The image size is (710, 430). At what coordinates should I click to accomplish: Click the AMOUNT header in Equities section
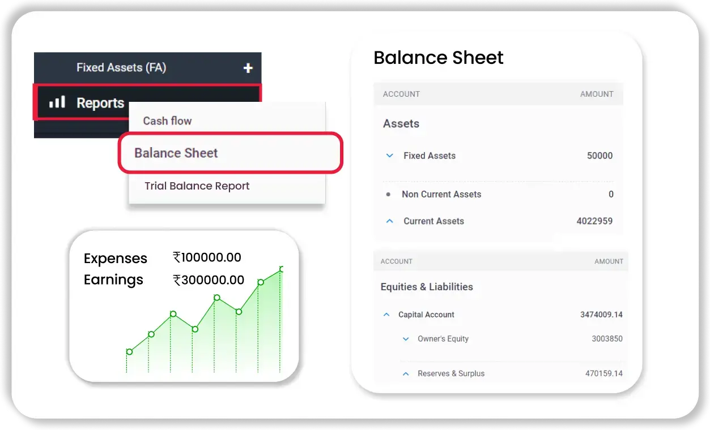coord(609,261)
